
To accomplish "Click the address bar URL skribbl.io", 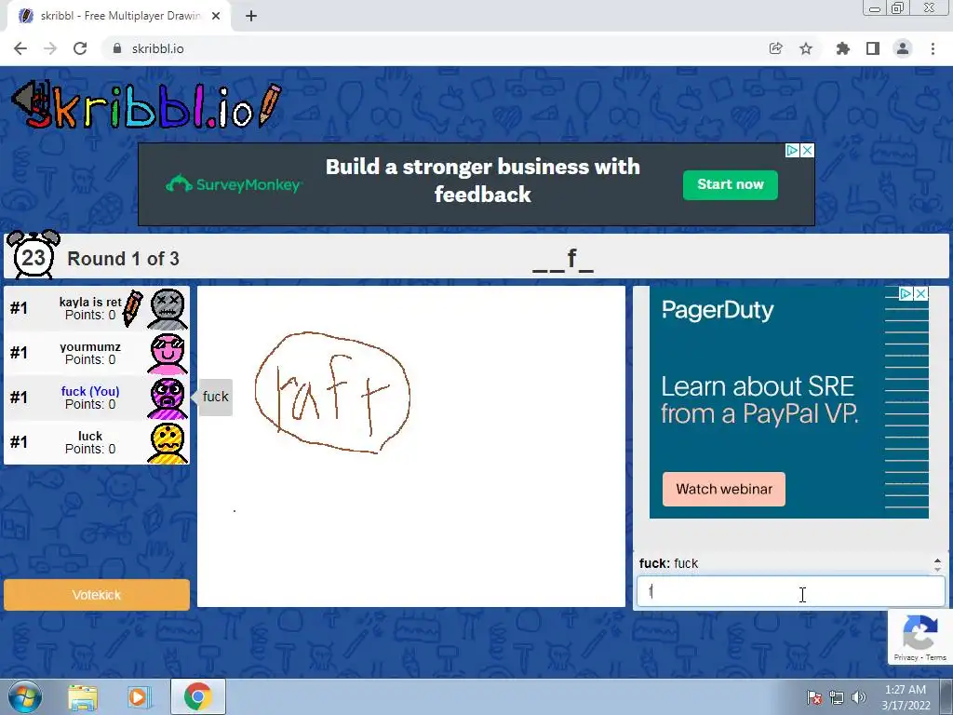I will [157, 48].
